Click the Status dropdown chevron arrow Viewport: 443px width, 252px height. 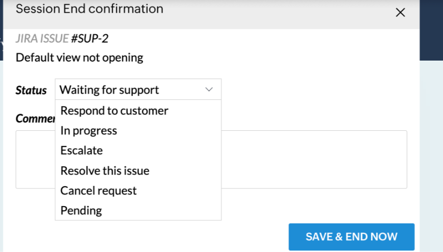tap(209, 90)
